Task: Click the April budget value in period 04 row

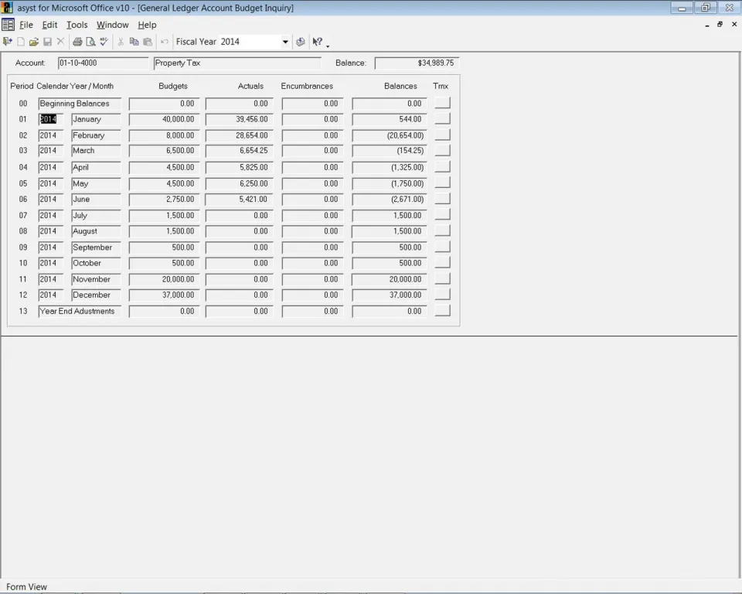Action: 164,167
